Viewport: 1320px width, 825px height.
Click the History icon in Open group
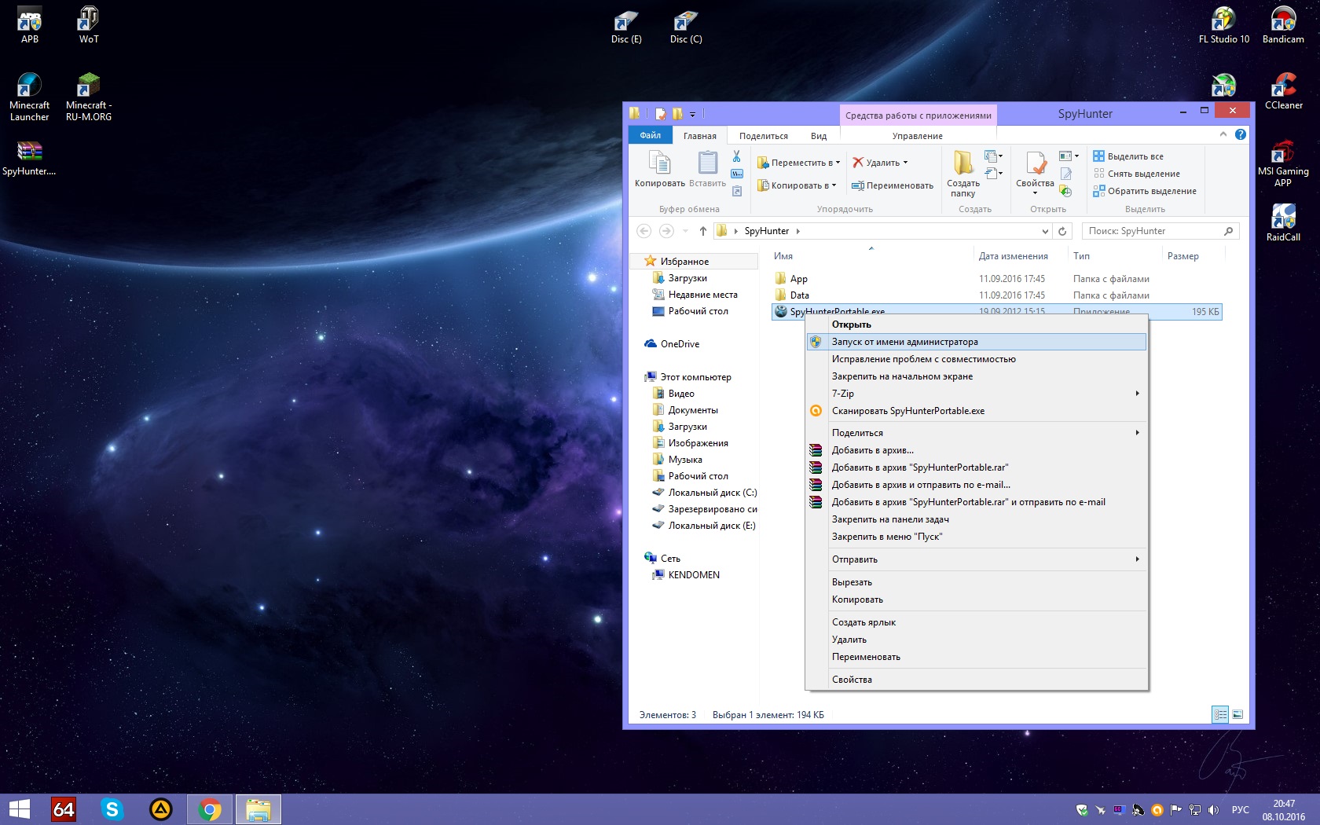coord(1065,191)
